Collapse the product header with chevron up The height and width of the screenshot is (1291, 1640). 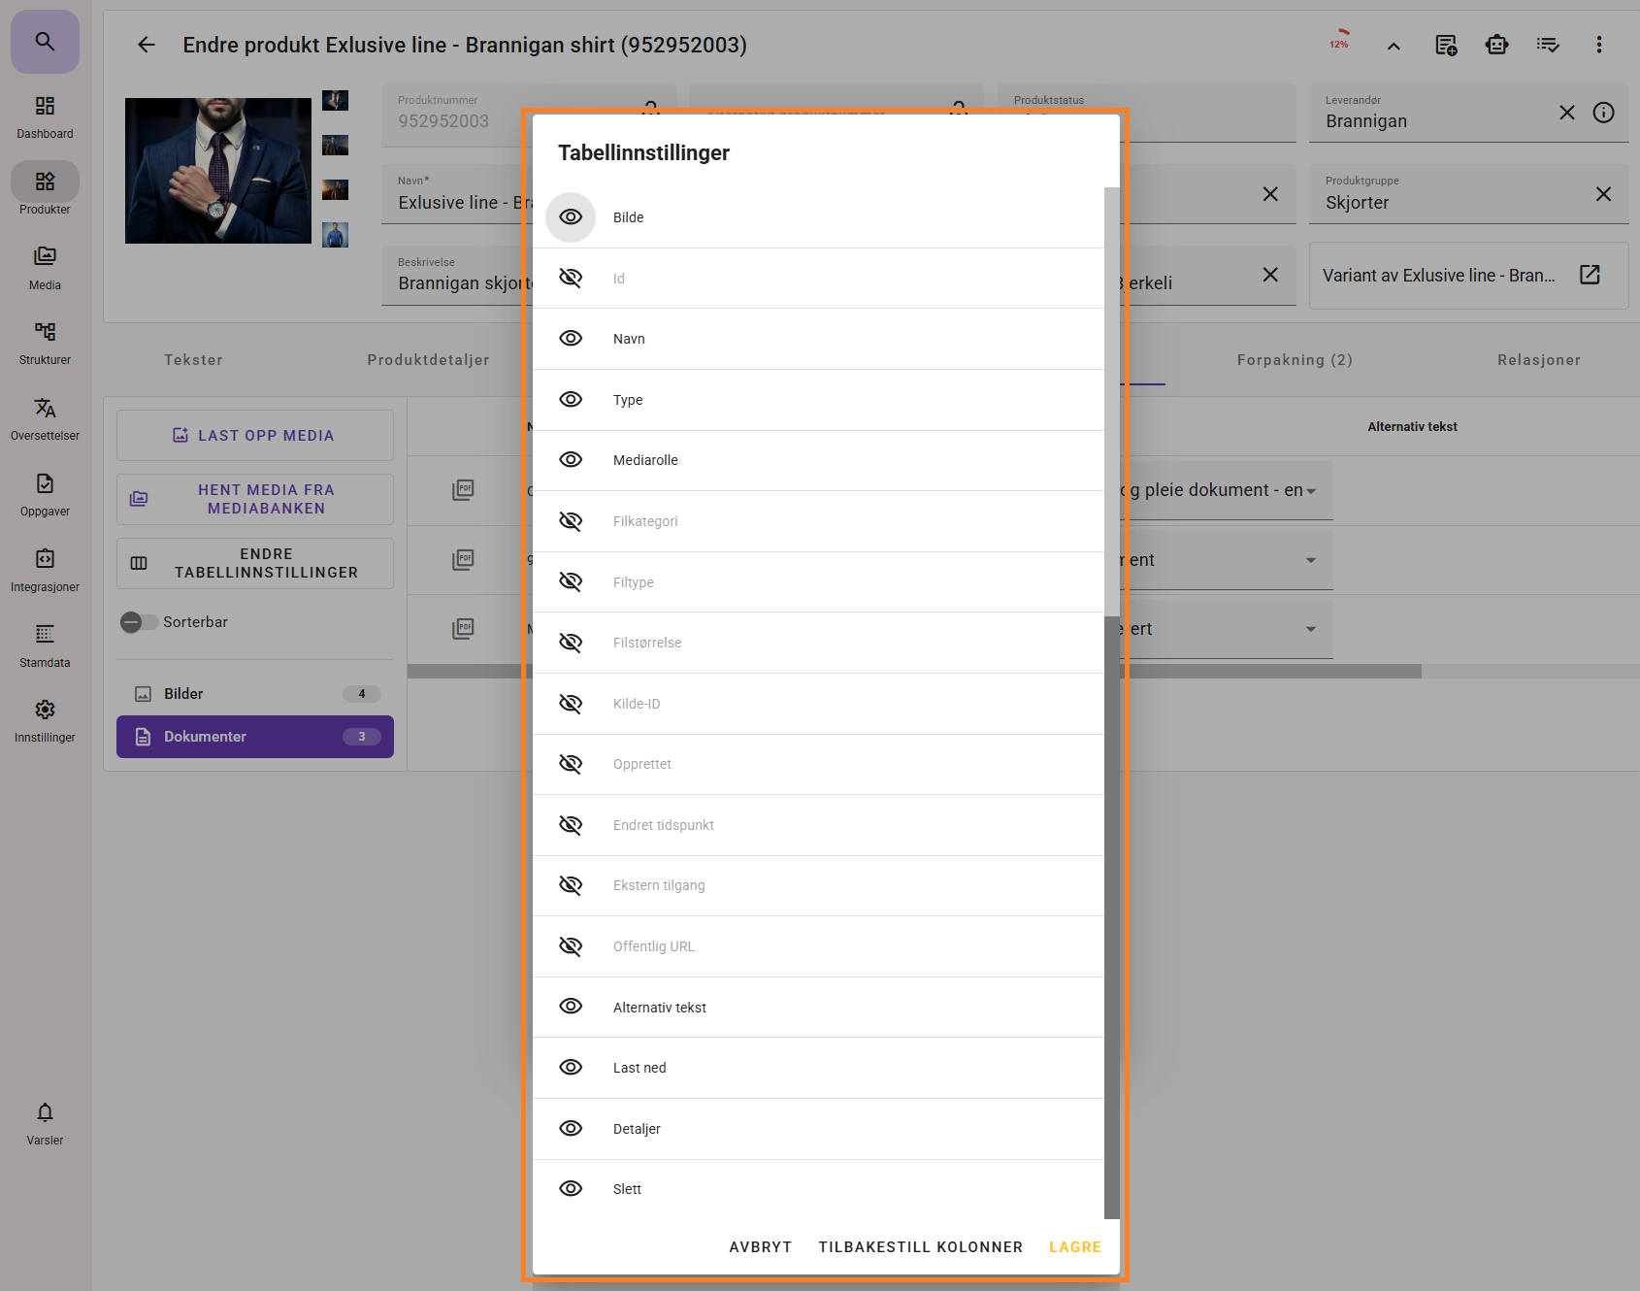coord(1394,46)
